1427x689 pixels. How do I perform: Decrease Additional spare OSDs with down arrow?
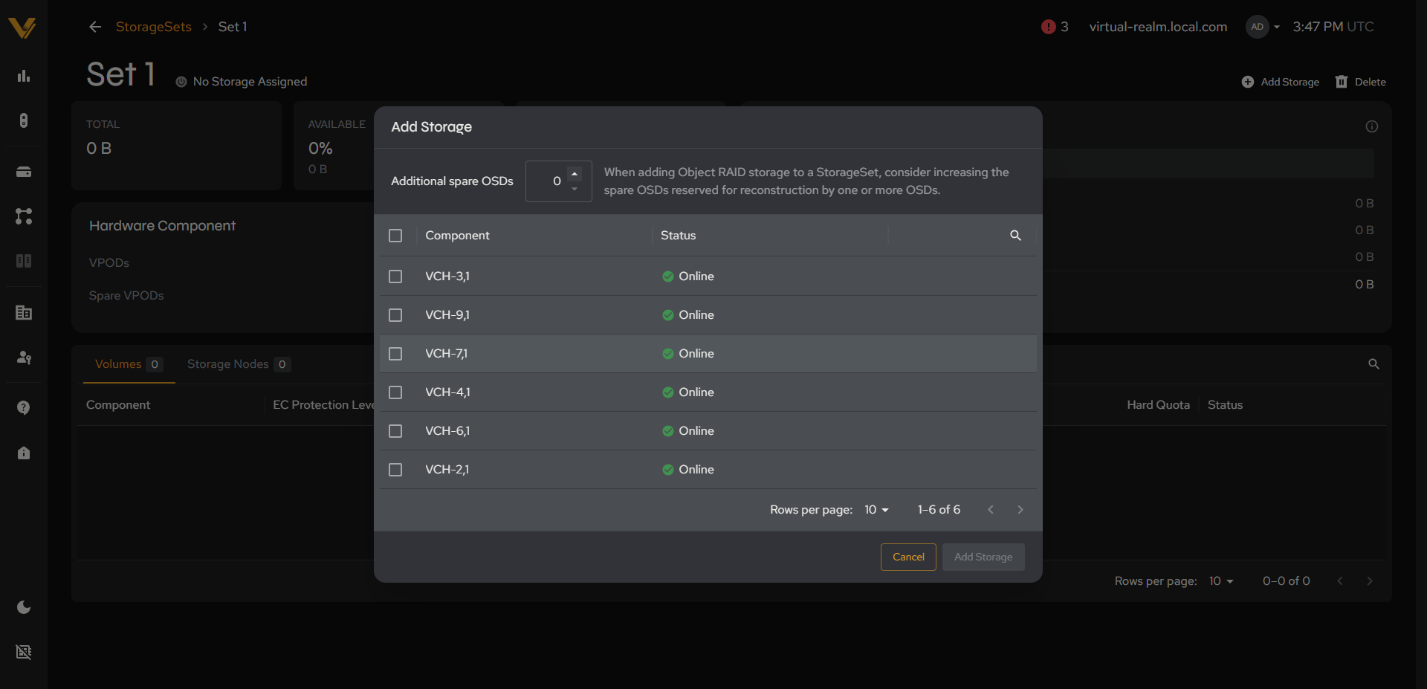[x=575, y=189]
